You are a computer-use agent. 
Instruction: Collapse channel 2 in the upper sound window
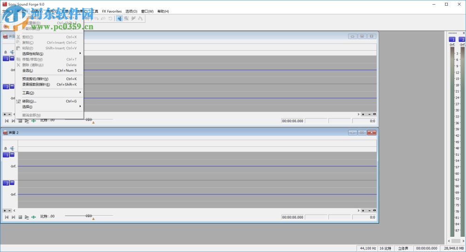pyautogui.click(x=12, y=86)
